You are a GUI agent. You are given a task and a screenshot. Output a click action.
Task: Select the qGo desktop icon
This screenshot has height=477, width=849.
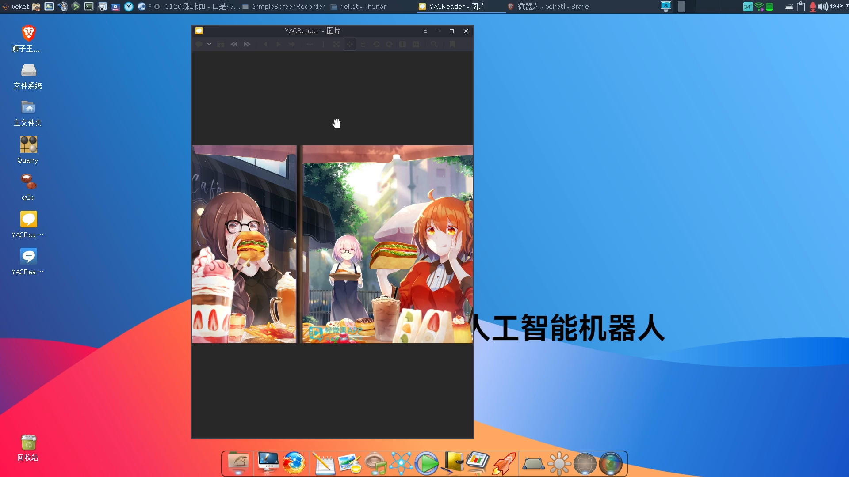[x=28, y=188]
